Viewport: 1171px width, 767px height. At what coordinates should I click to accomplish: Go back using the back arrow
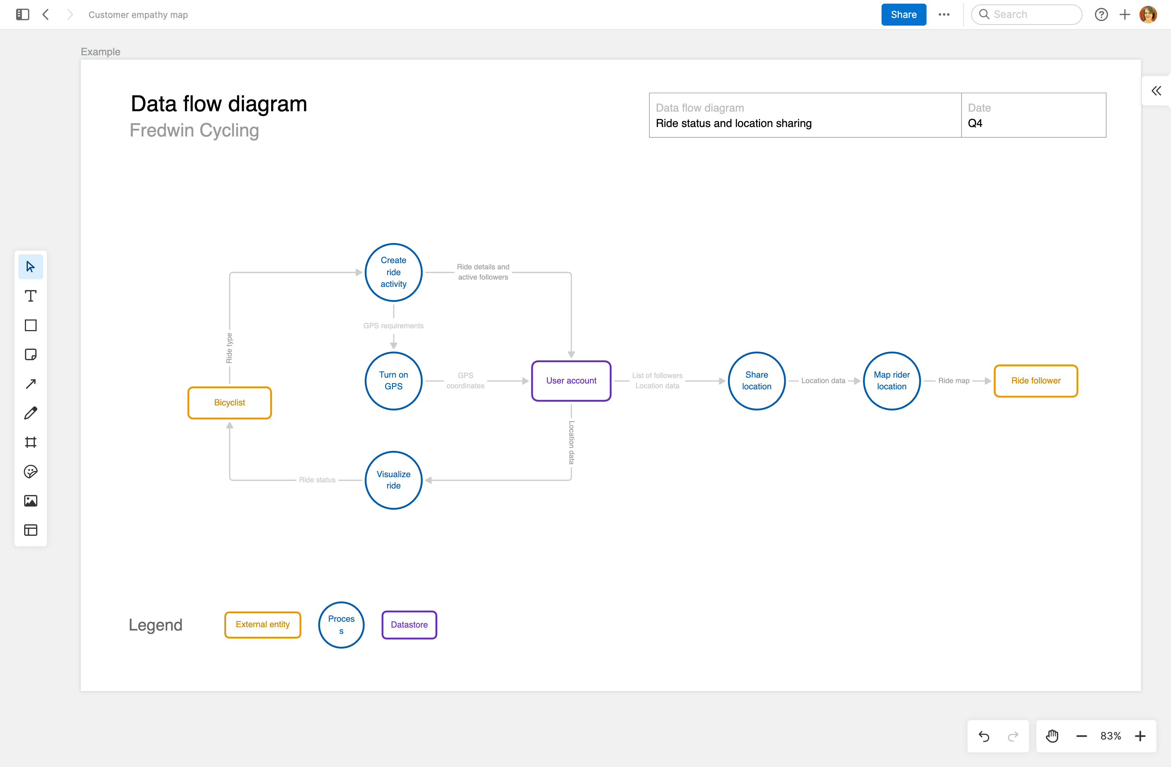45,14
